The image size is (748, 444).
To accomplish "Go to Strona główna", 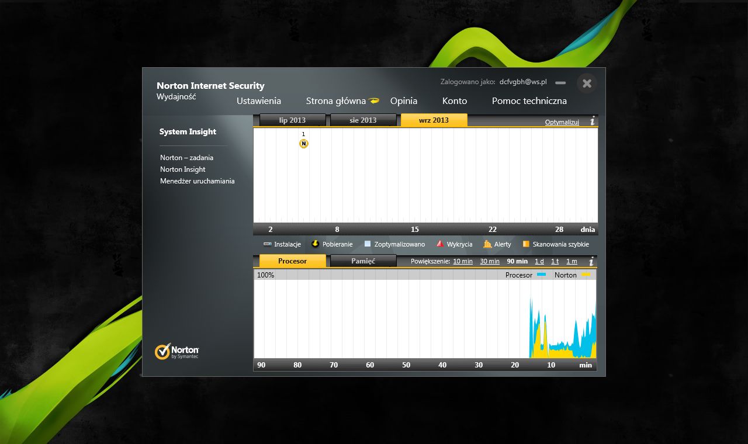I will point(336,100).
